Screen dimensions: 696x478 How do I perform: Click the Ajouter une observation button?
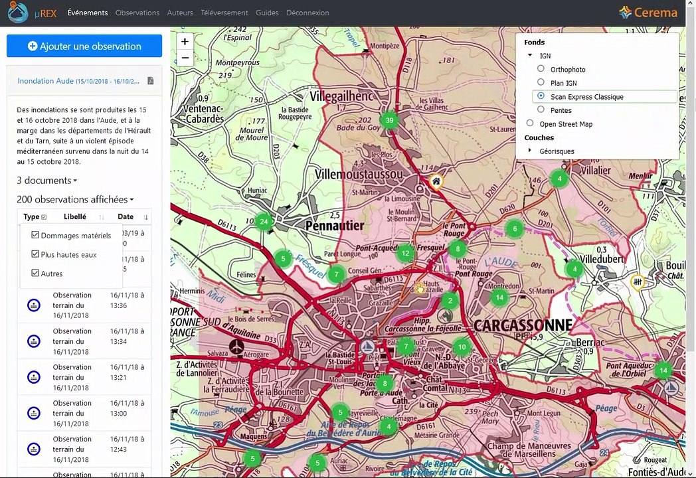pos(84,46)
